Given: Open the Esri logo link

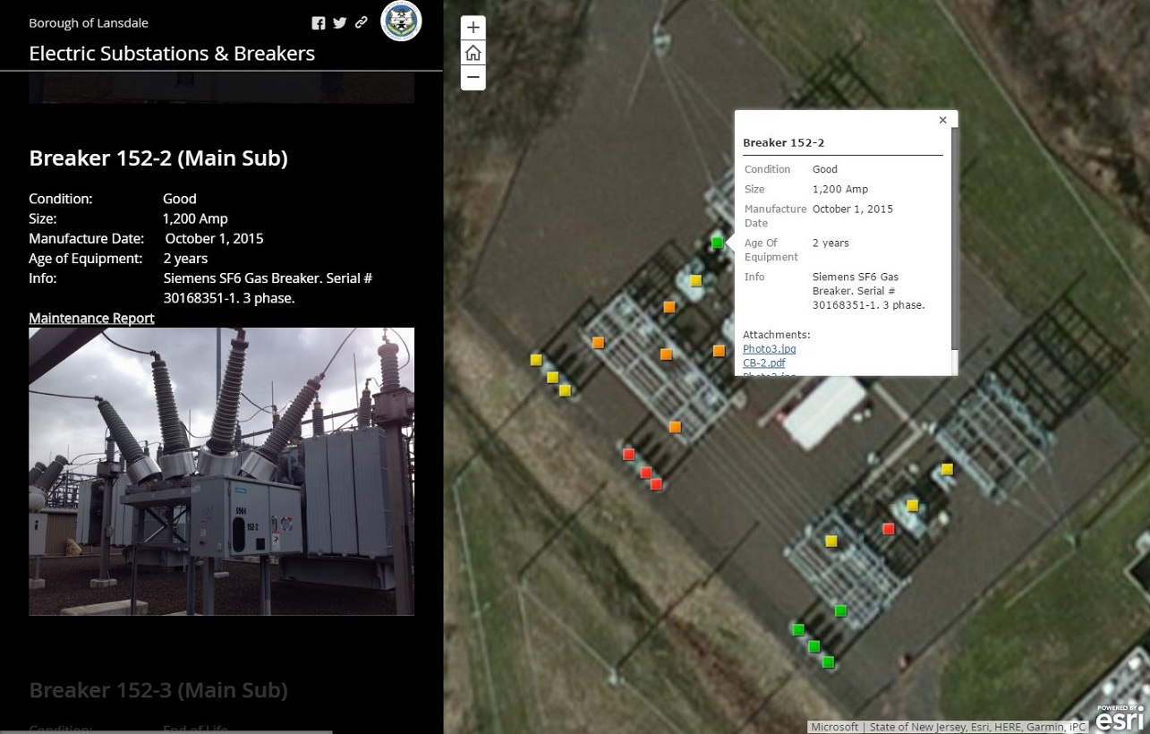Looking at the screenshot, I should pos(1120,718).
